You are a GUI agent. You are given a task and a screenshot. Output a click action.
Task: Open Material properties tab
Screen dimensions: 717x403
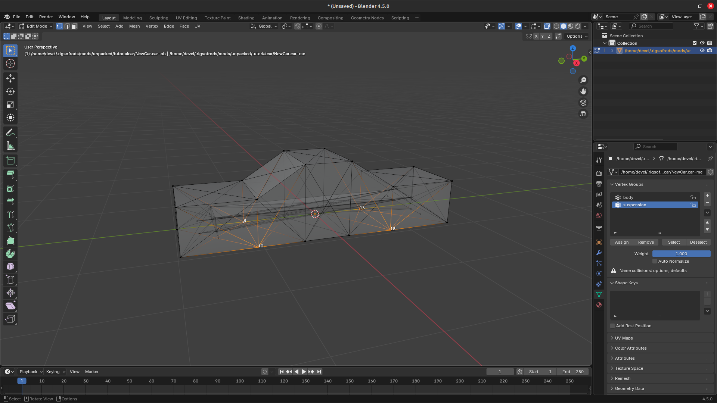pyautogui.click(x=599, y=305)
